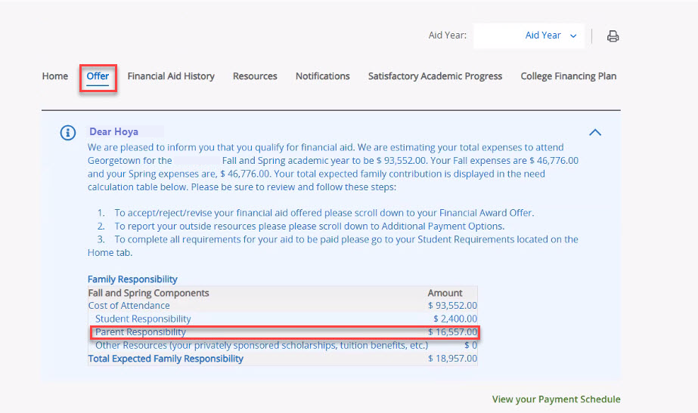Switch to the Resources tab
The width and height of the screenshot is (698, 413).
[x=255, y=76]
